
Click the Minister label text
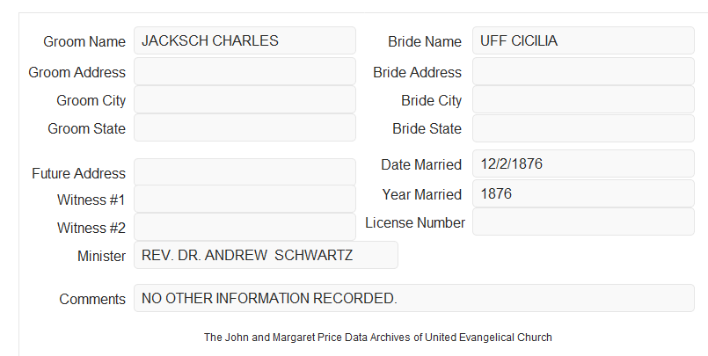(102, 256)
